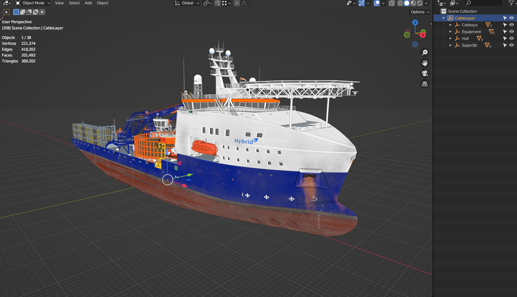Switch between perspective and orthographic grid icon
The width and height of the screenshot is (517, 297).
coord(425,84)
